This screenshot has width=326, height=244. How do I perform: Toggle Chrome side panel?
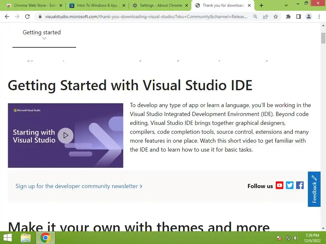(299, 17)
